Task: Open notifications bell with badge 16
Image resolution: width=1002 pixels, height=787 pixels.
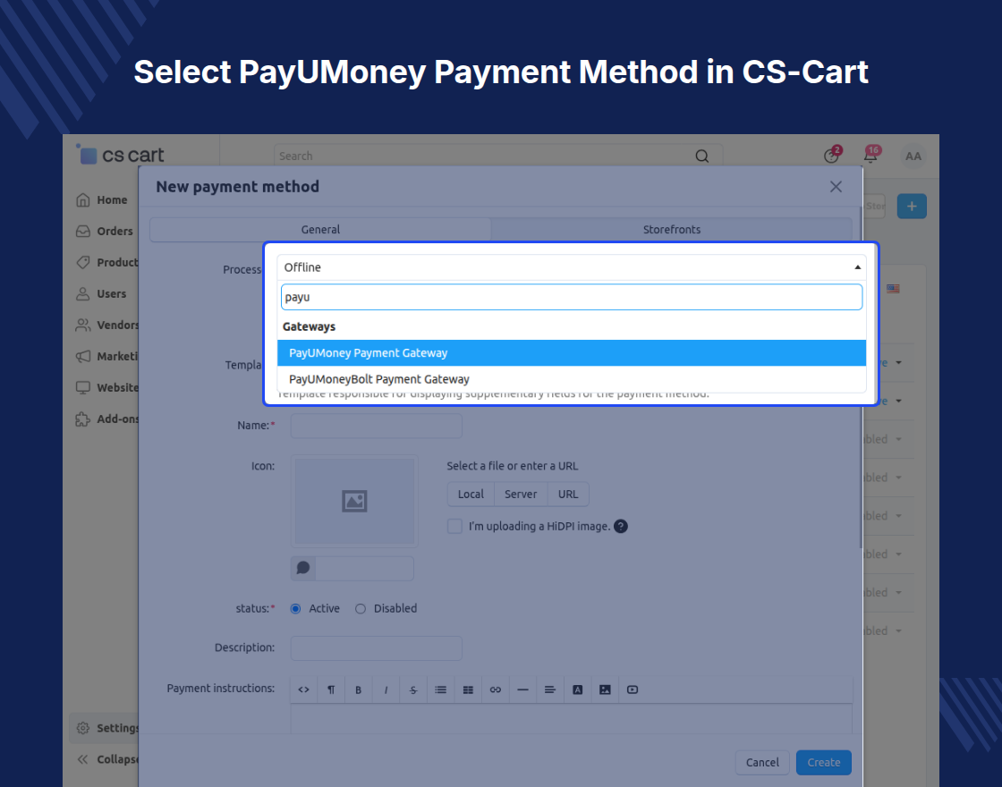Action: point(871,155)
